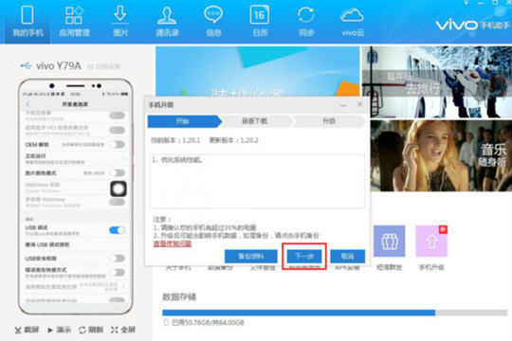Turn off the USB 调试 switch
The width and height of the screenshot is (512, 341).
(x=117, y=230)
